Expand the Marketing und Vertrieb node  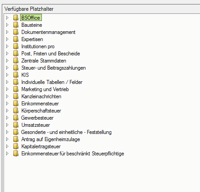pos(7,89)
